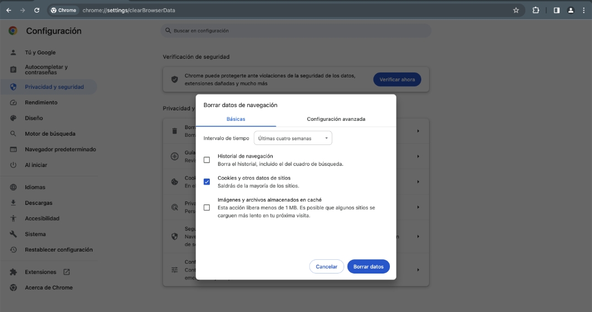
Task: Click the Accesibilidad figure icon
Action: 13,219
